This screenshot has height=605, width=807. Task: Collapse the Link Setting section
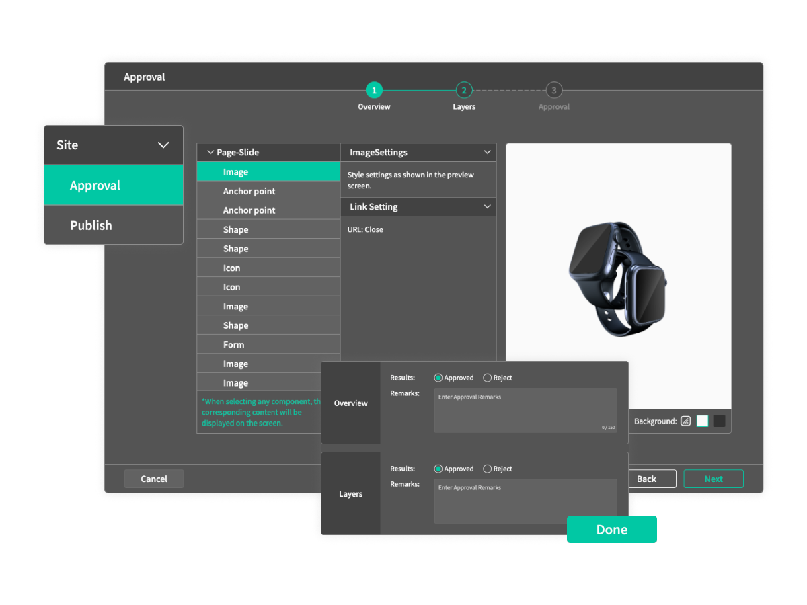click(488, 207)
